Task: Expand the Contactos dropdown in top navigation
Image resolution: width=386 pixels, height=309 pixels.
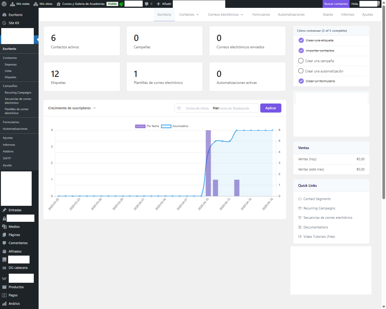Action: (189, 14)
